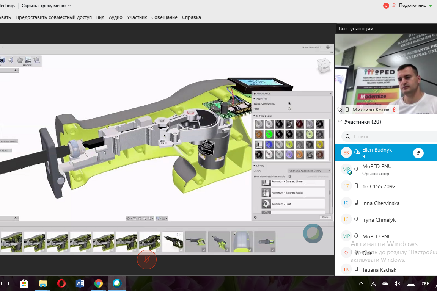This screenshot has width=437, height=291.
Task: Click the capture image icon in Render toolbar
Action: (28, 60)
